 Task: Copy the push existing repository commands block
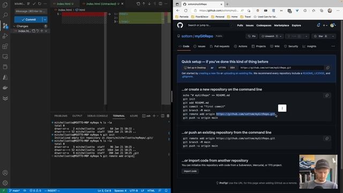327,138
